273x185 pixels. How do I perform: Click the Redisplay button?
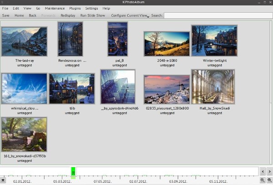pyautogui.click(x=68, y=15)
